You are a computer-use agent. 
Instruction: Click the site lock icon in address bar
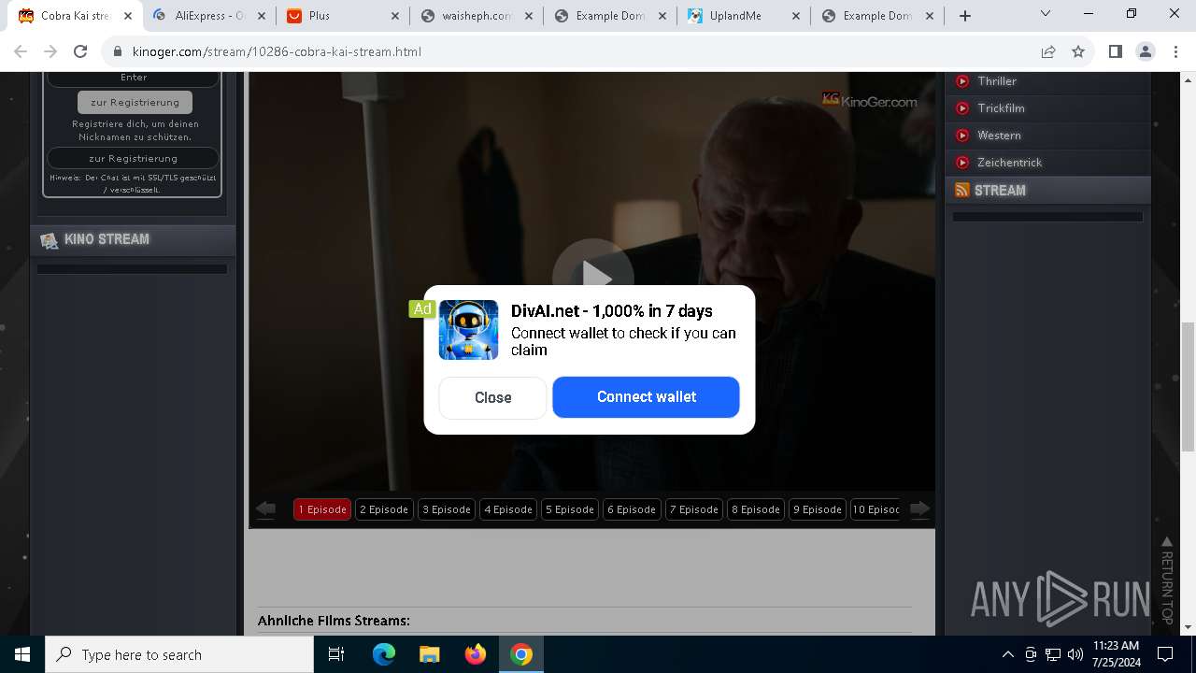[118, 51]
